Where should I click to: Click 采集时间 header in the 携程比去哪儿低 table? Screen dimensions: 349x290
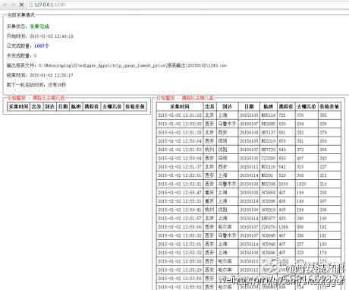(x=18, y=106)
